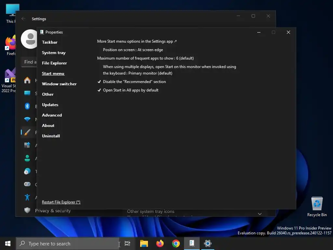This screenshot has height=250, width=333.
Task: Select the Start menu section
Action: click(53, 74)
